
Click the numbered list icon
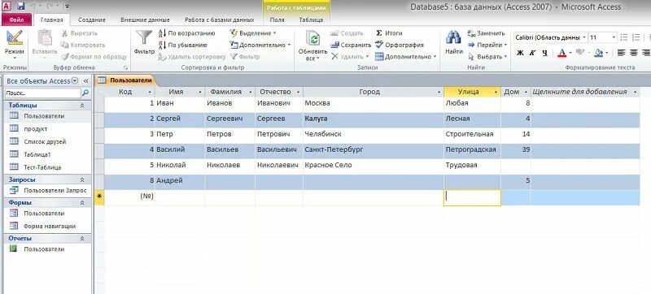coord(636,37)
